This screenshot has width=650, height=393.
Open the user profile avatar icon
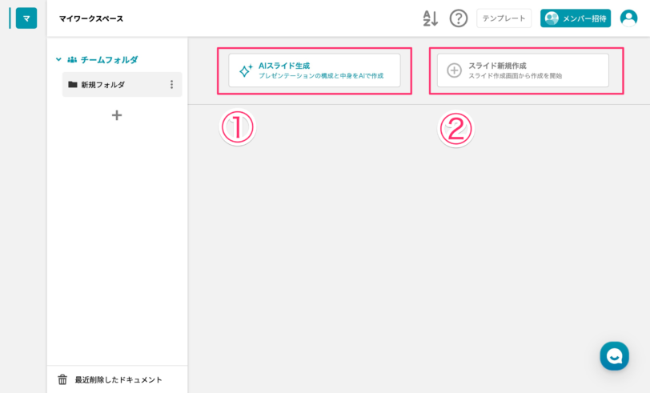pos(628,18)
